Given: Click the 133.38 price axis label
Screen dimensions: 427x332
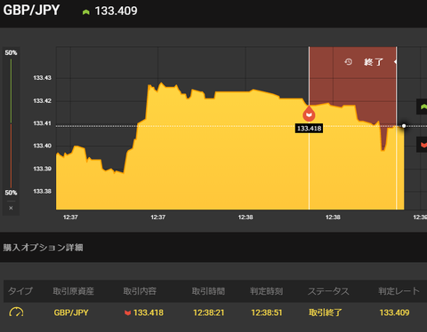Looking at the screenshot, I should pyautogui.click(x=42, y=192).
